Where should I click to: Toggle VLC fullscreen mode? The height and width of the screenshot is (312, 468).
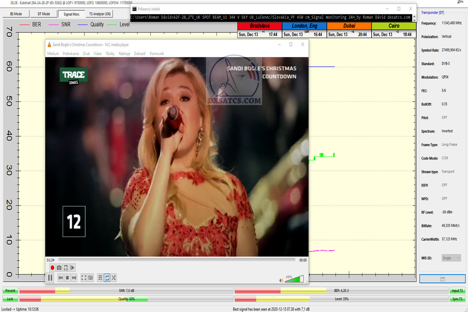tap(84, 278)
